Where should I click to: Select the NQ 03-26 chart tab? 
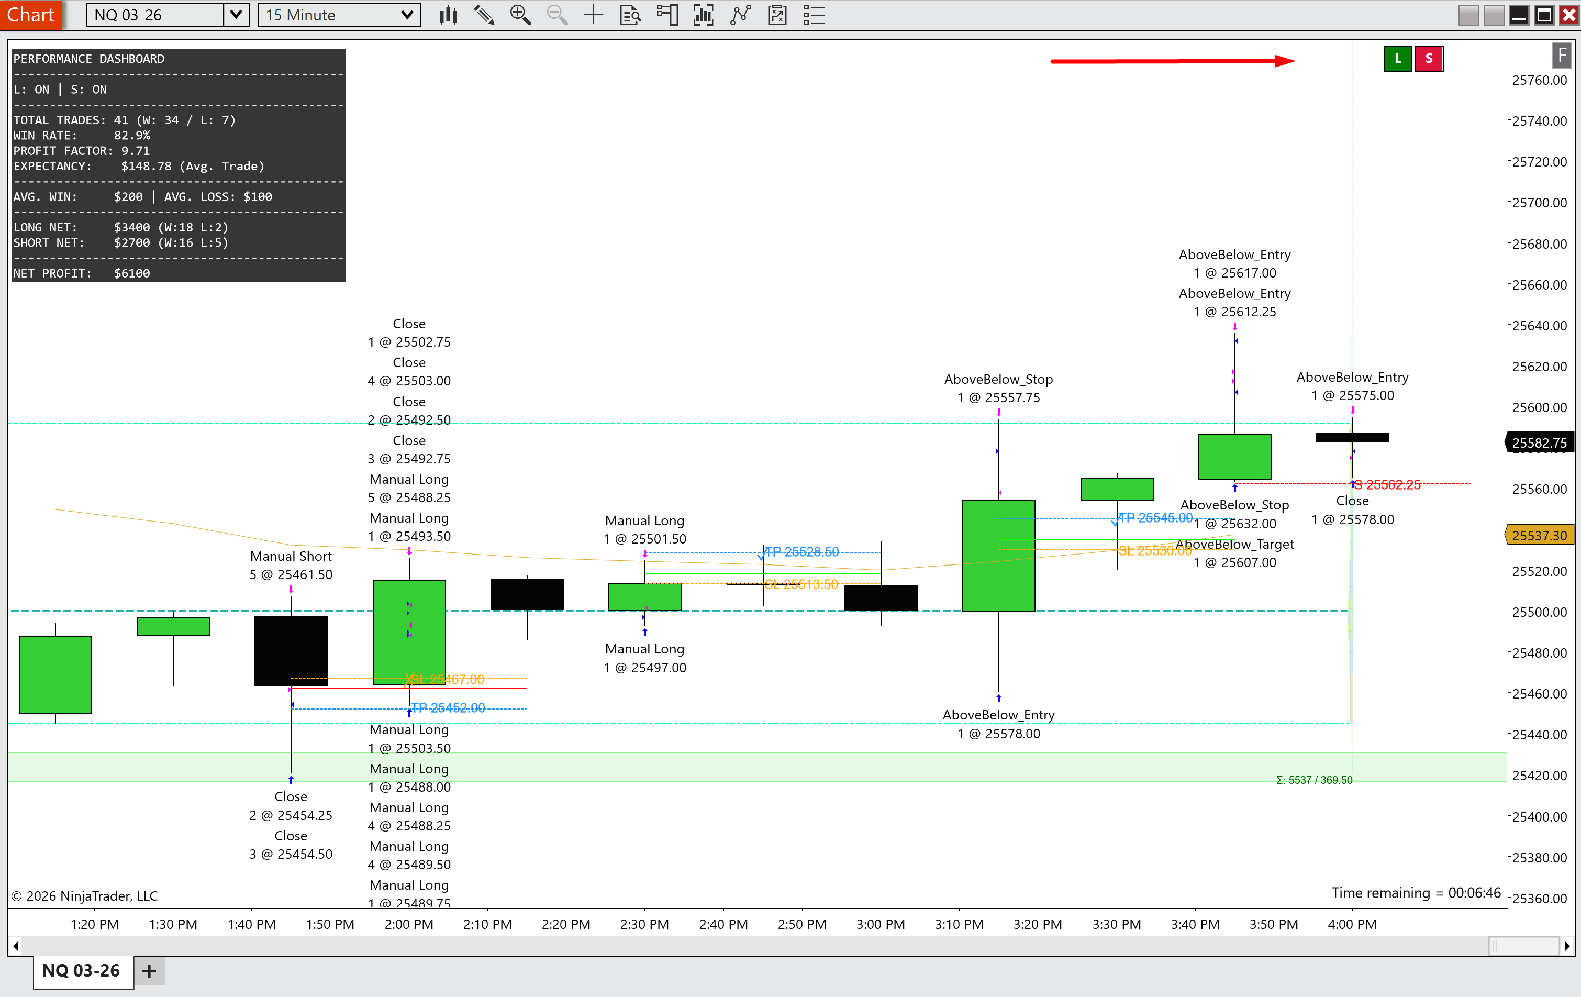coord(82,971)
